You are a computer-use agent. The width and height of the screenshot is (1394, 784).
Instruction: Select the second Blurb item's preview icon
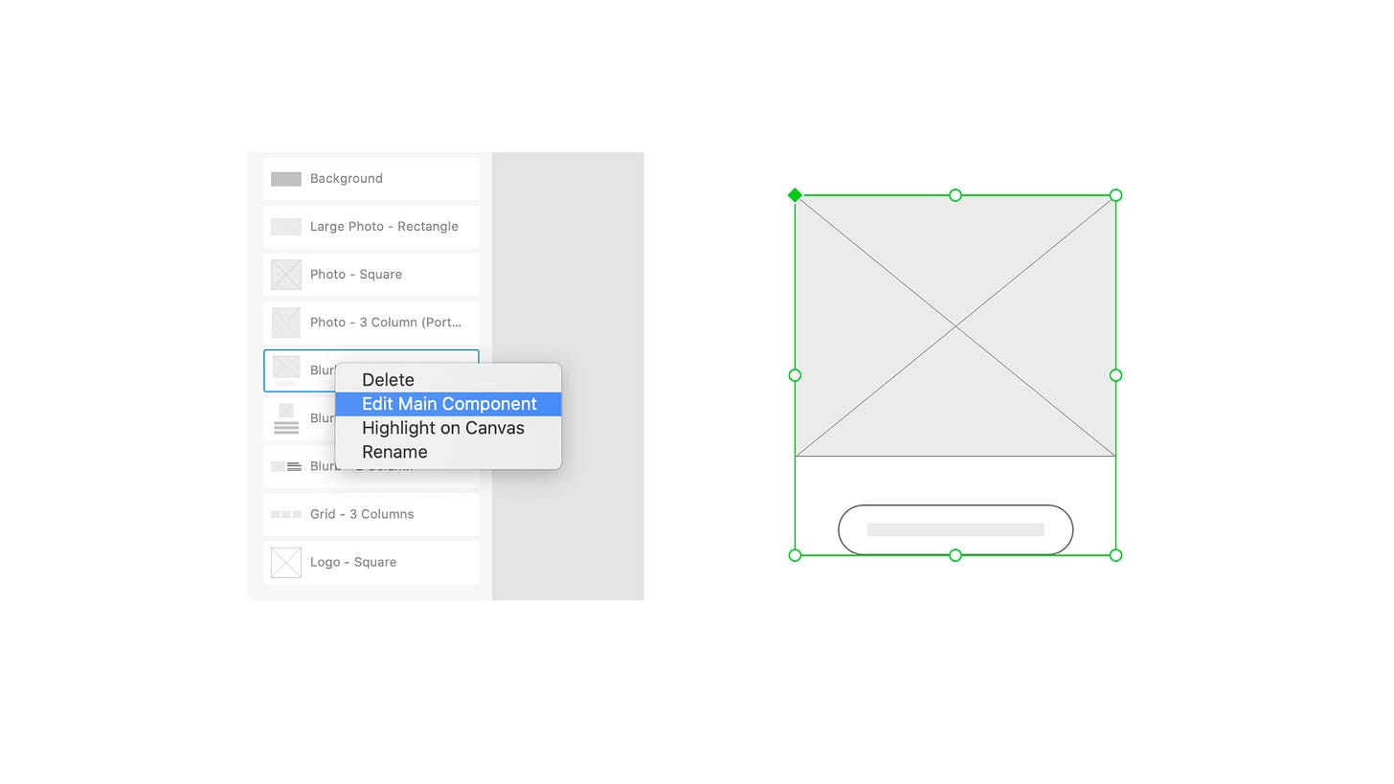(x=285, y=418)
